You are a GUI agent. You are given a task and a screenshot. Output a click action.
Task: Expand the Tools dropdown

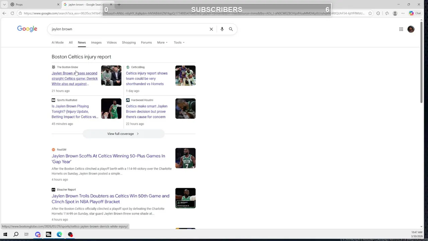(x=179, y=43)
